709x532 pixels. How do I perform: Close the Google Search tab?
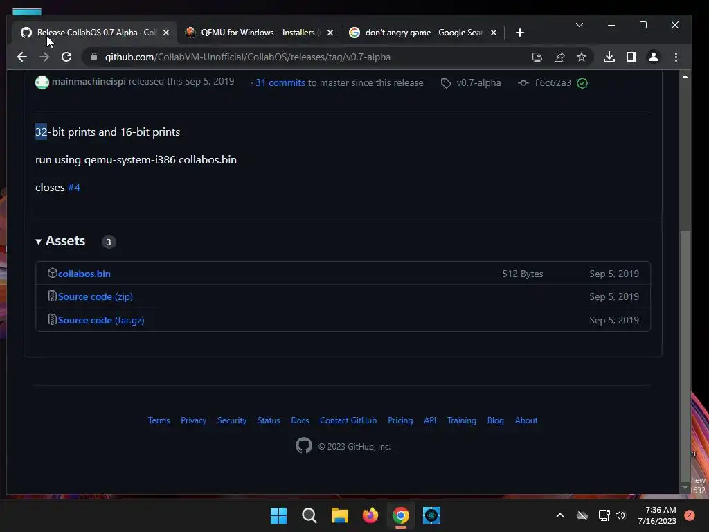494,33
